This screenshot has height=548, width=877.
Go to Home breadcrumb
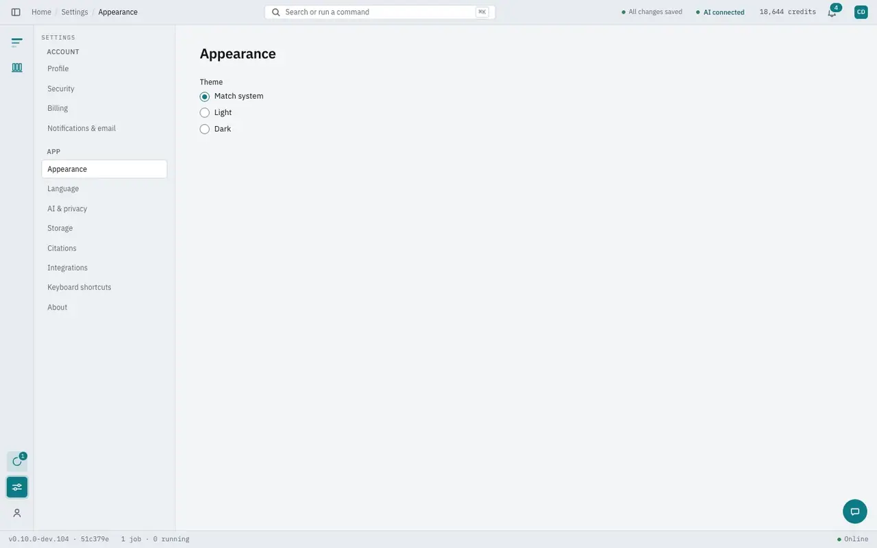41,12
